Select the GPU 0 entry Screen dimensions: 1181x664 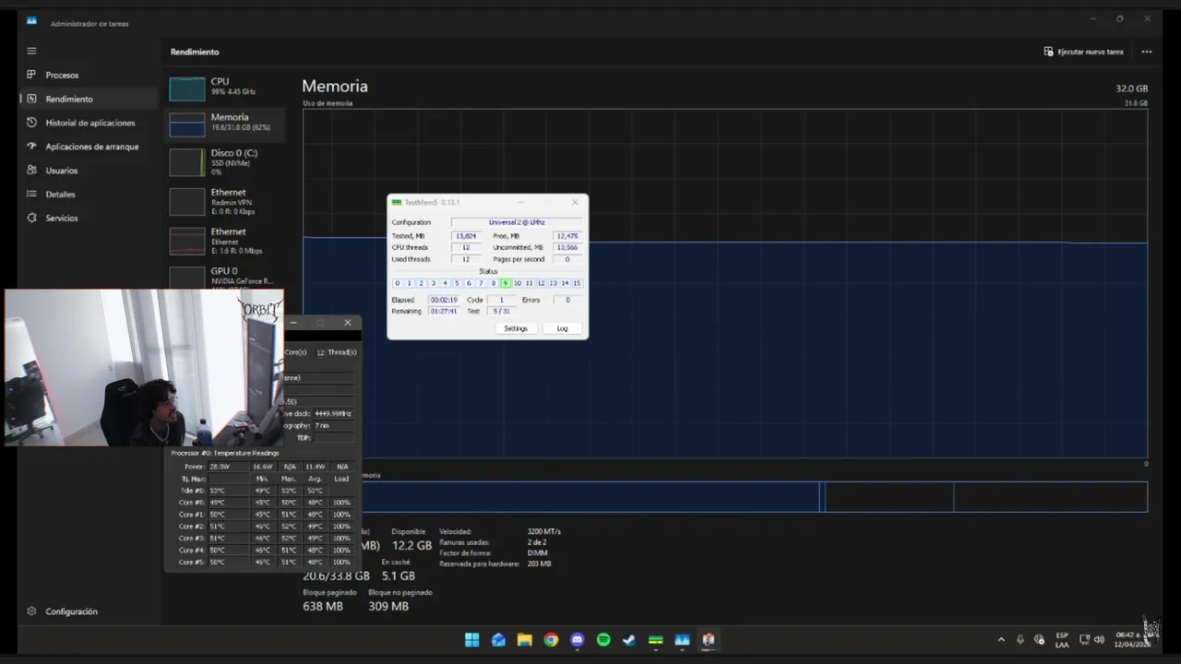(x=224, y=276)
